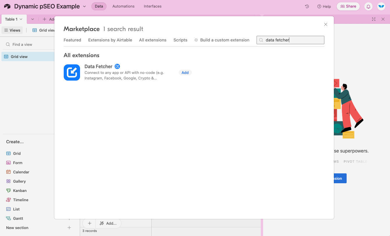Expand the tables list chevron

coord(33,19)
